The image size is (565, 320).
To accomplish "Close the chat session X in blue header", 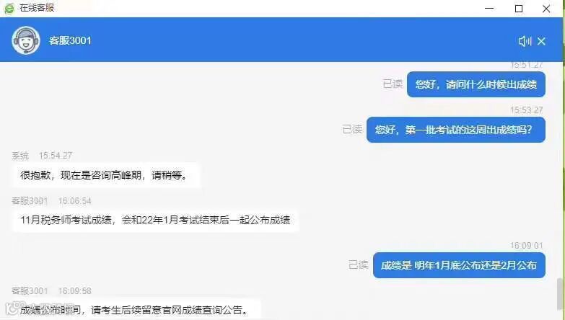I will (541, 41).
